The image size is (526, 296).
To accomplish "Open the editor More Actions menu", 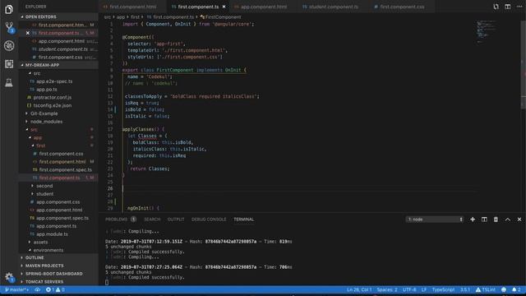I will coord(519,7).
